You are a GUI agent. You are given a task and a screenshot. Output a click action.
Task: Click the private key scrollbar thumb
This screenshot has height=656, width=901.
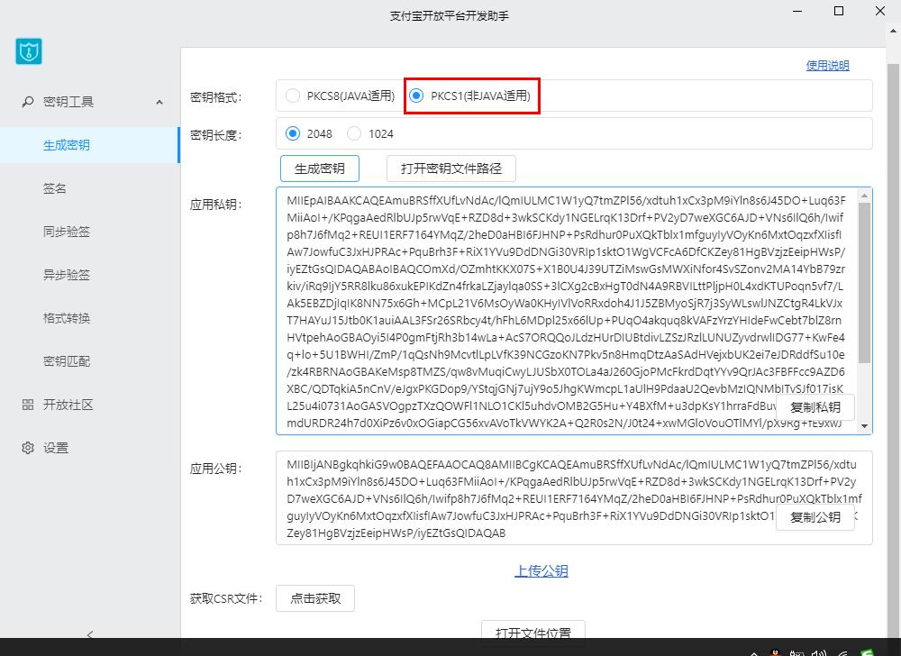click(864, 283)
